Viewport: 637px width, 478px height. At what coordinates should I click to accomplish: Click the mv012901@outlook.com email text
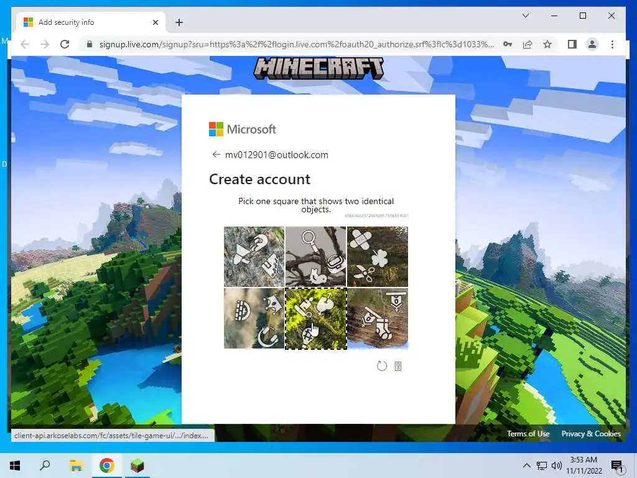[277, 155]
